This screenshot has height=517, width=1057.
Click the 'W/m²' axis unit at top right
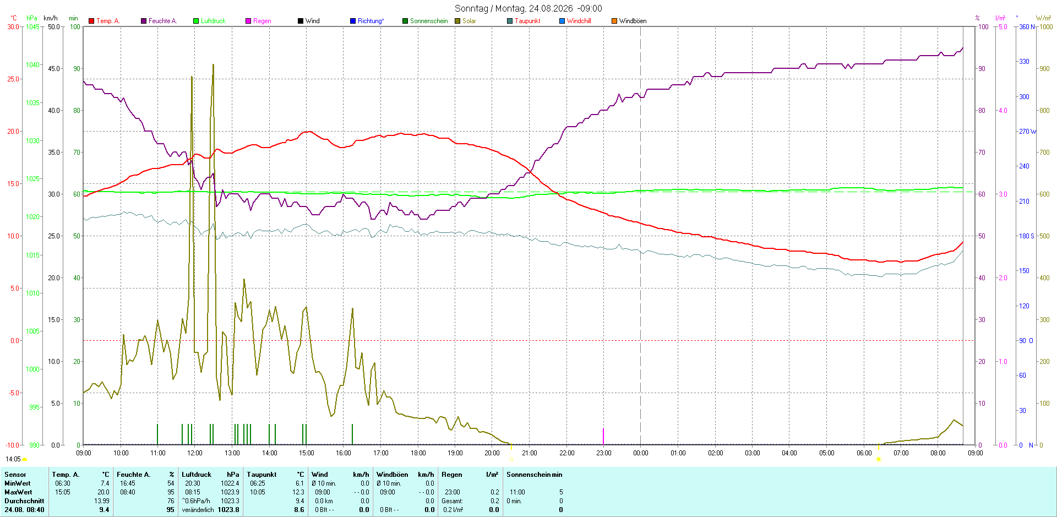pyautogui.click(x=1043, y=18)
